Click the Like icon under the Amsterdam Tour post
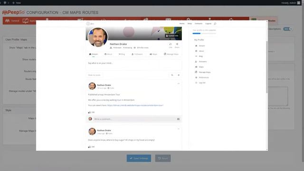The width and height of the screenshot is (304, 171). pos(89,112)
